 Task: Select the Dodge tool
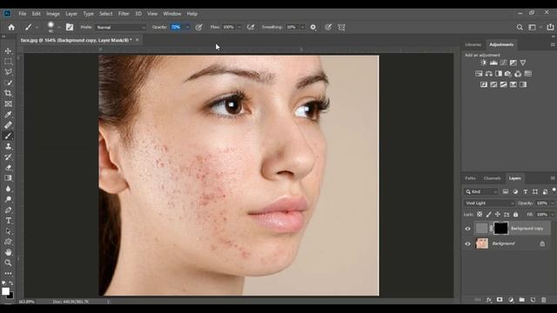[x=8, y=199]
